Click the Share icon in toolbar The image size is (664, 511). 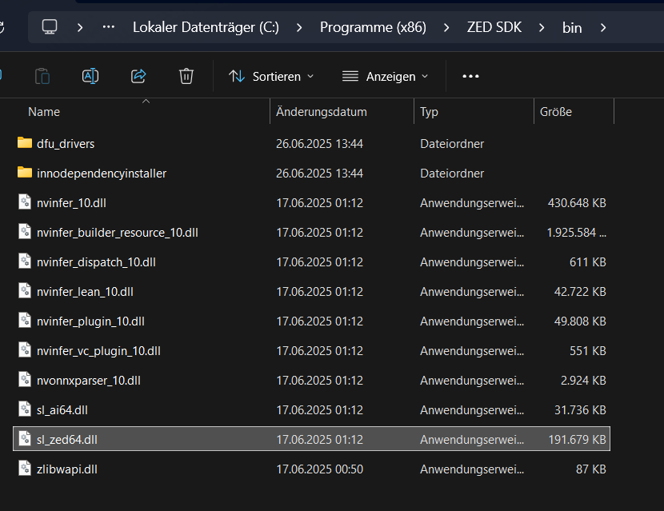pyautogui.click(x=138, y=76)
